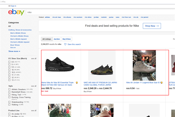The width and height of the screenshot is (175, 117).
Task: Check the Basketball Shoes style filter
Action: 9,92
